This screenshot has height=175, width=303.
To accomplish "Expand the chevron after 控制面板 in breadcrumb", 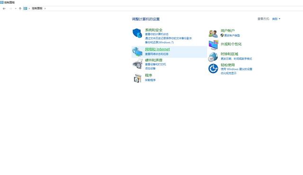I will pos(45,8).
